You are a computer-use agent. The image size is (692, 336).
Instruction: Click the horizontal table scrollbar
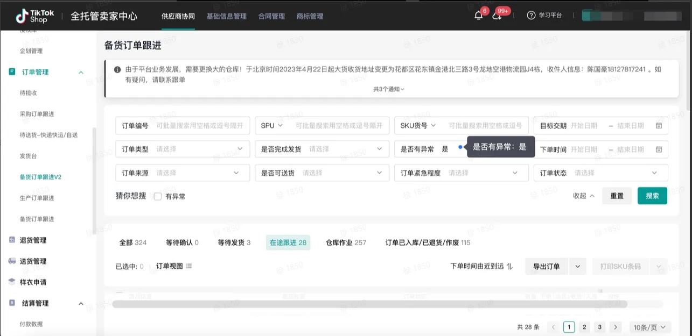(369, 304)
